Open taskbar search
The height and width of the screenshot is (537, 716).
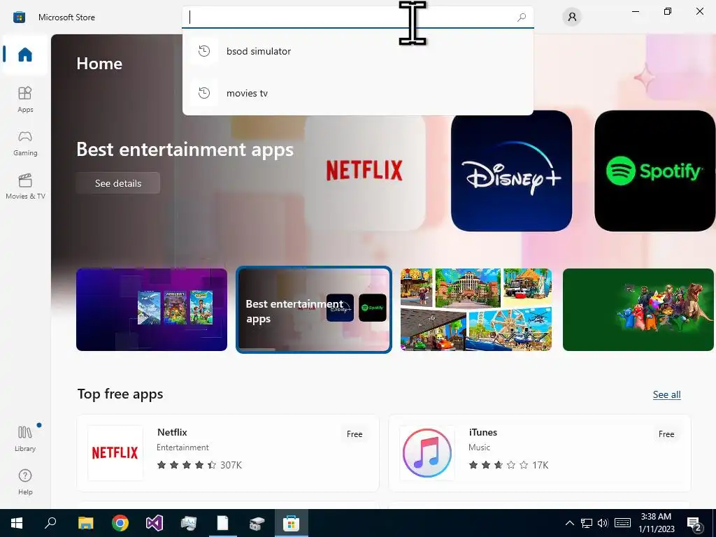(50, 523)
